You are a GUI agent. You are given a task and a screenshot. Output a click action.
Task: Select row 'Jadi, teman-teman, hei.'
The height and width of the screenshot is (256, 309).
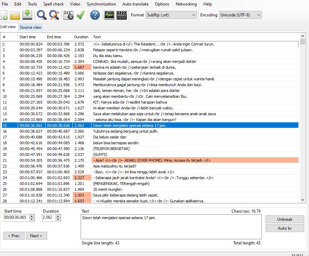[150, 91]
